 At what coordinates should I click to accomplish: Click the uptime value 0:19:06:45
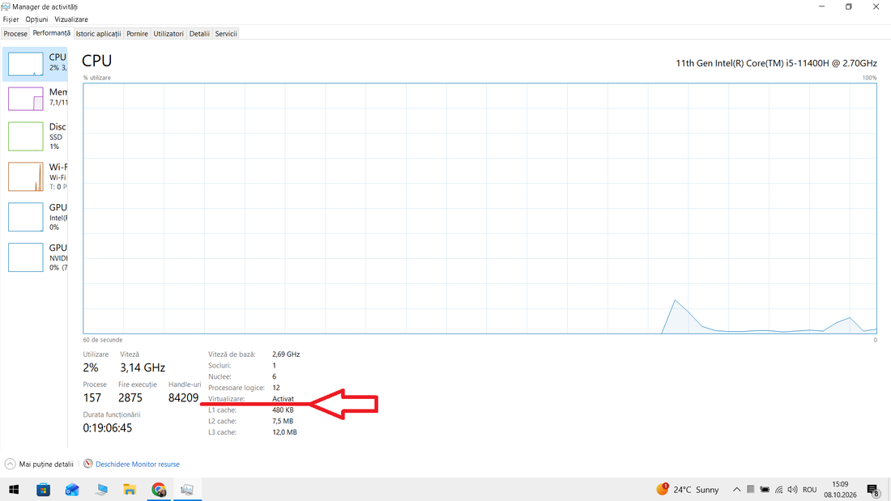point(108,427)
